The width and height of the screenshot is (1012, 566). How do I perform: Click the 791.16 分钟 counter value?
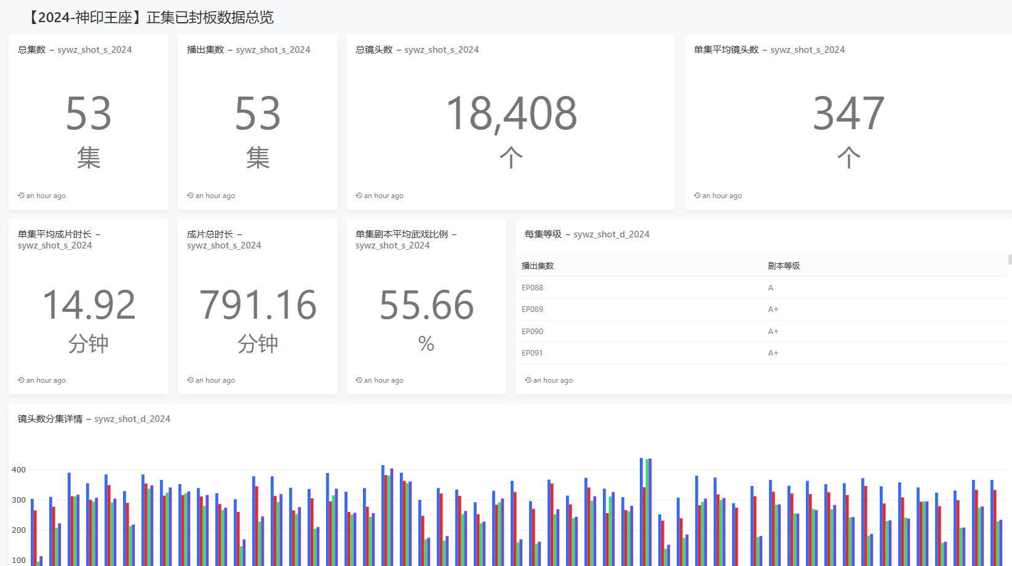tap(258, 306)
